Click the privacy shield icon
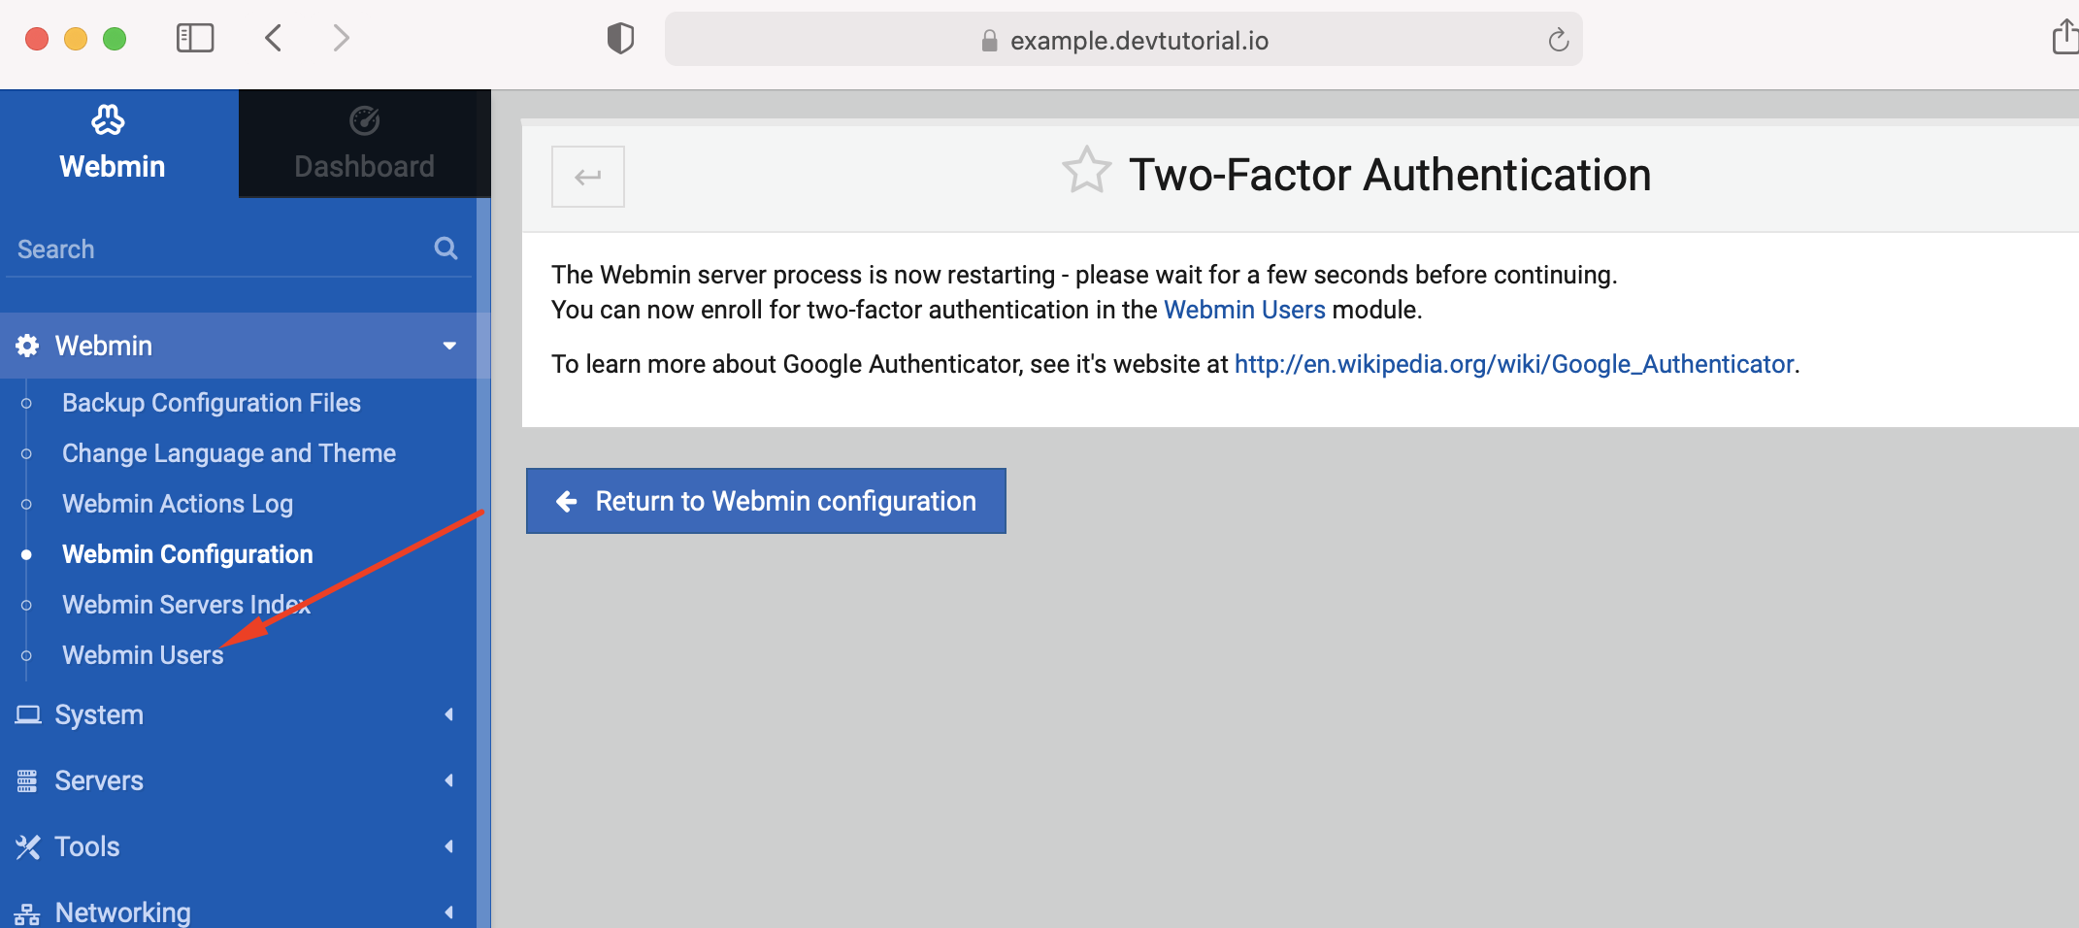 620,39
